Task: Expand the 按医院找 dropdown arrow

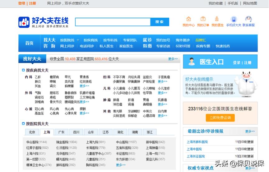Action: [x=78, y=40]
